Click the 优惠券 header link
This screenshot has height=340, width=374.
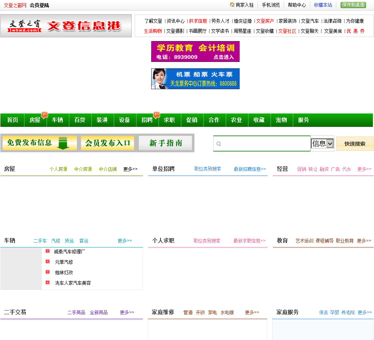355,31
